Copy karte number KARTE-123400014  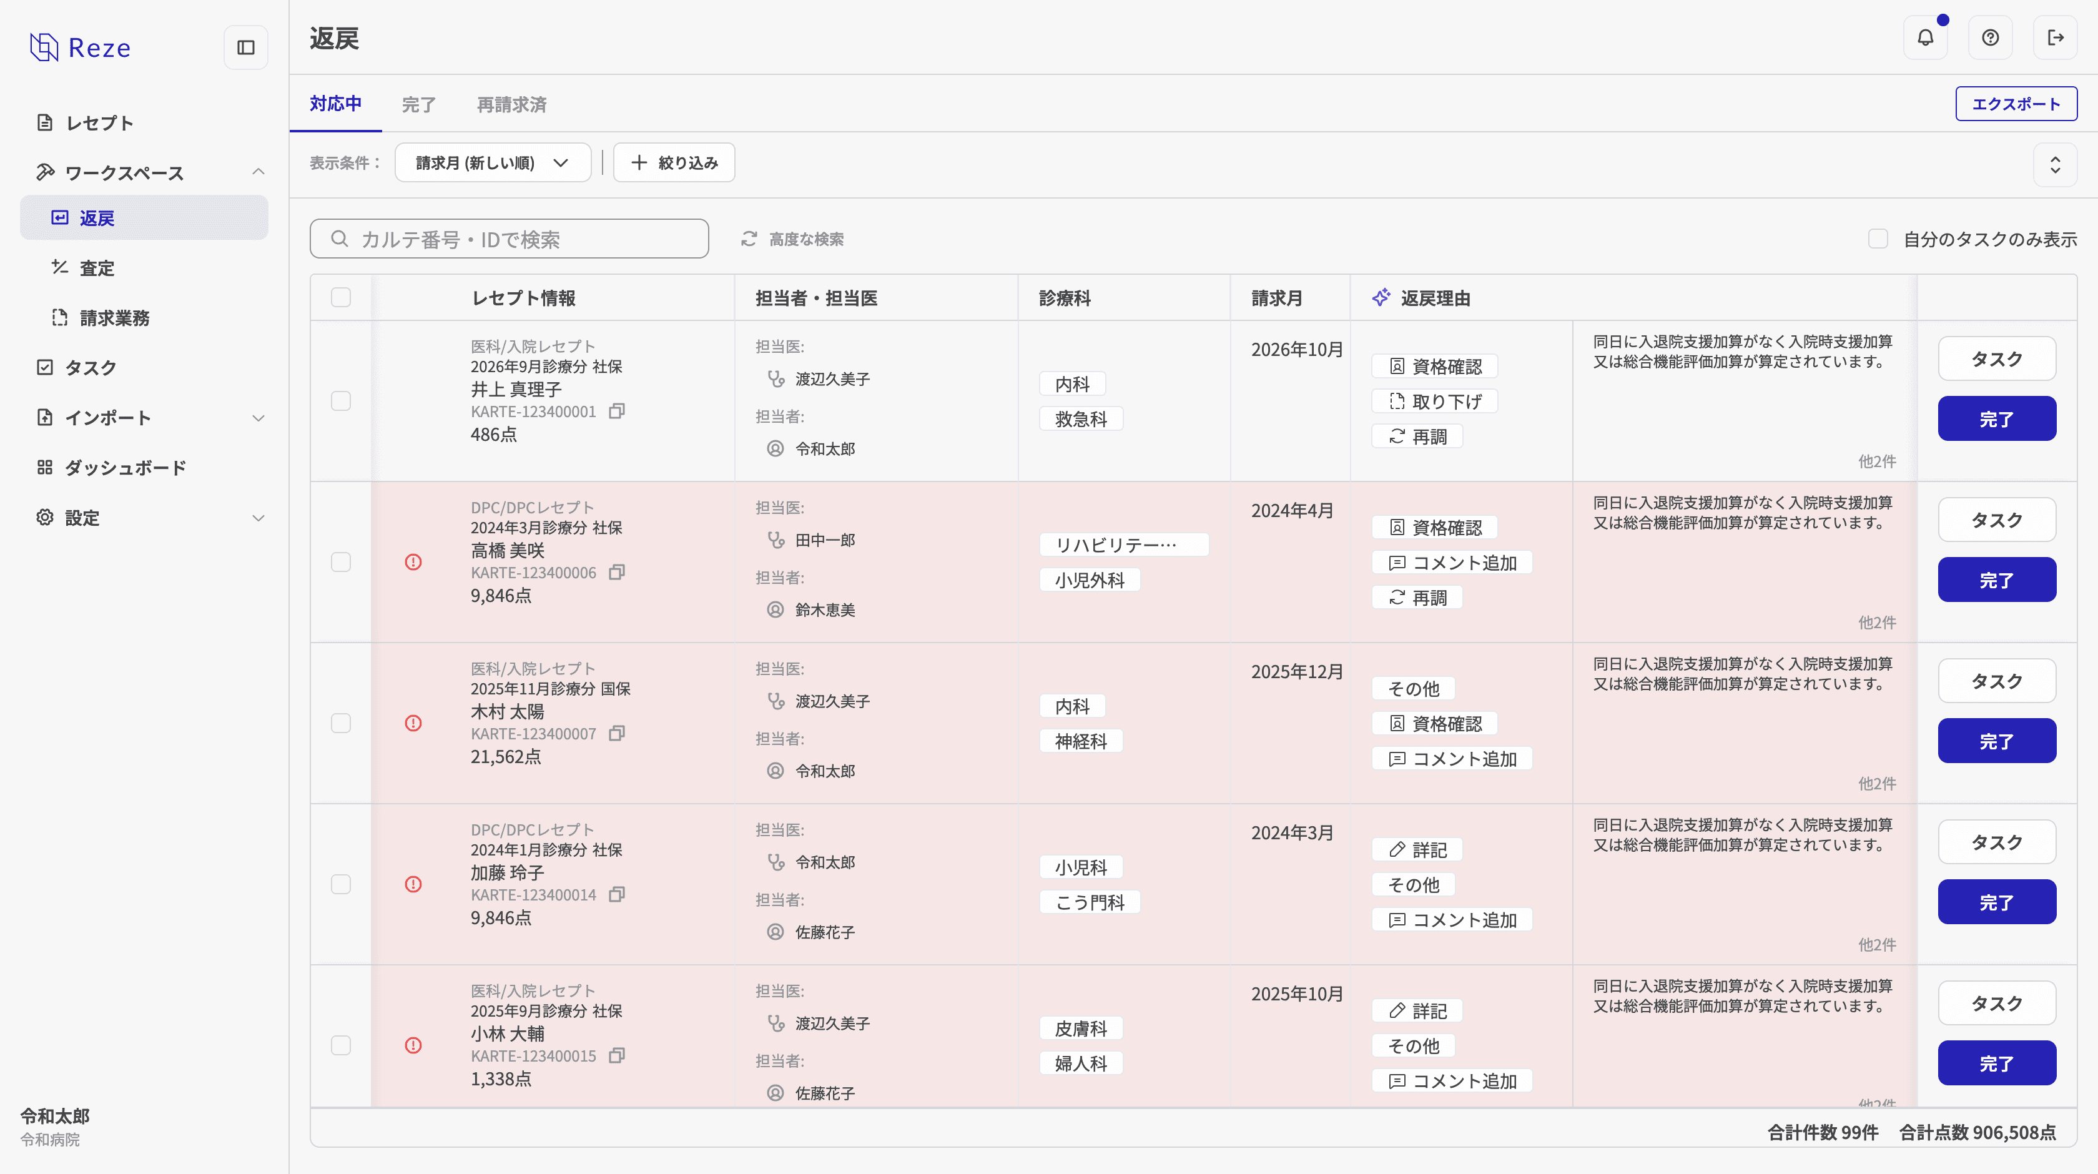[618, 895]
